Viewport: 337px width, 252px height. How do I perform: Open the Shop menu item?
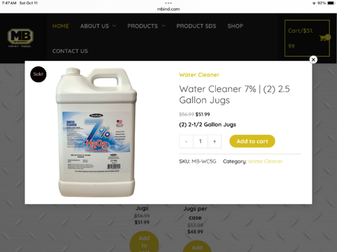235,26
